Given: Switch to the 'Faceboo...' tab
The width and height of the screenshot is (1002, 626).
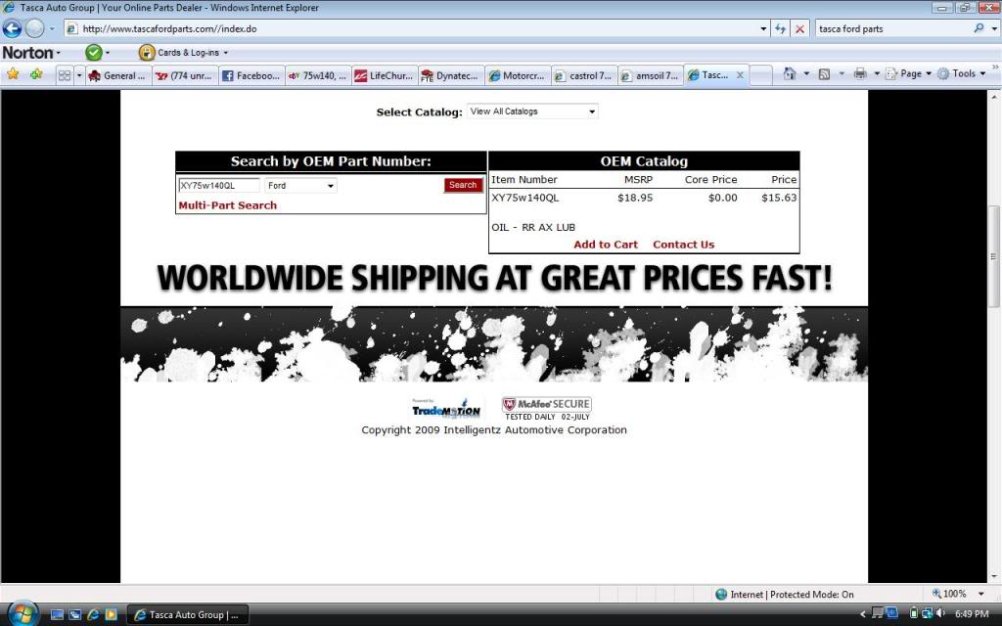Looking at the screenshot, I should [x=251, y=75].
